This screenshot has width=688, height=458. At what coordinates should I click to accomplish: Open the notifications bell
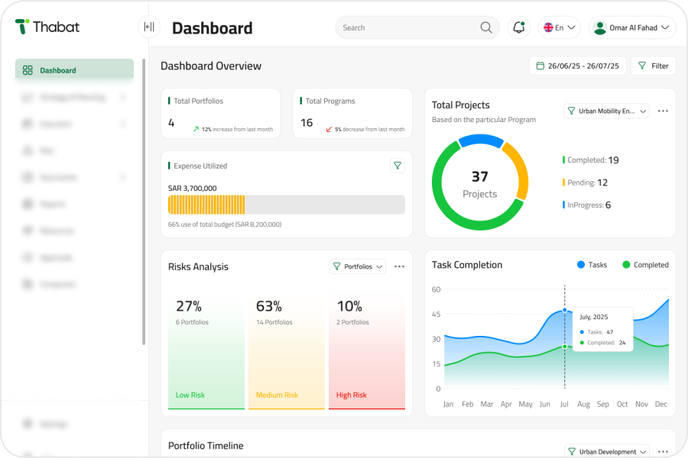coord(518,27)
